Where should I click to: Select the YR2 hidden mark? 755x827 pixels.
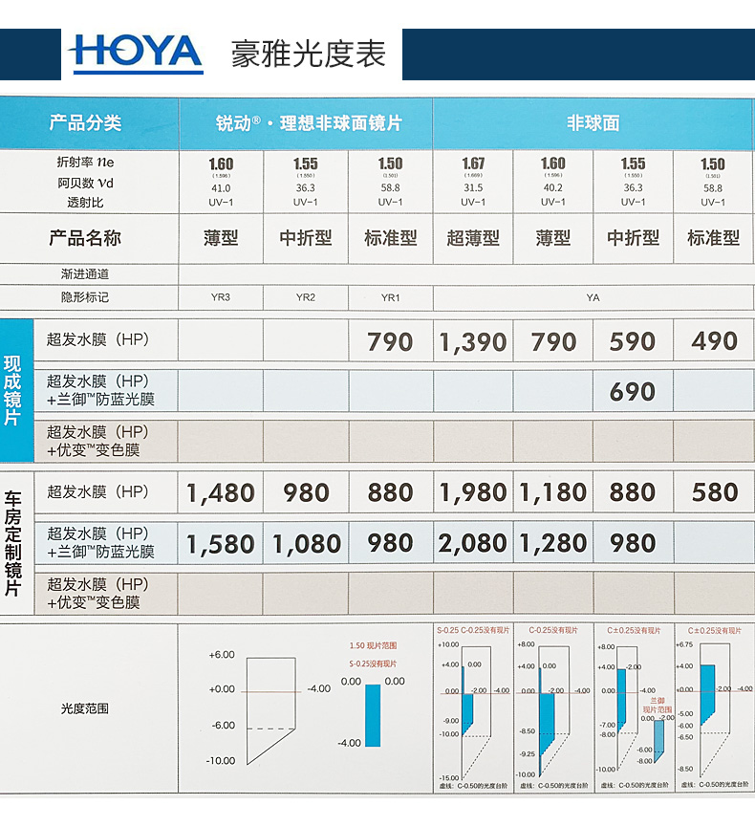306,297
